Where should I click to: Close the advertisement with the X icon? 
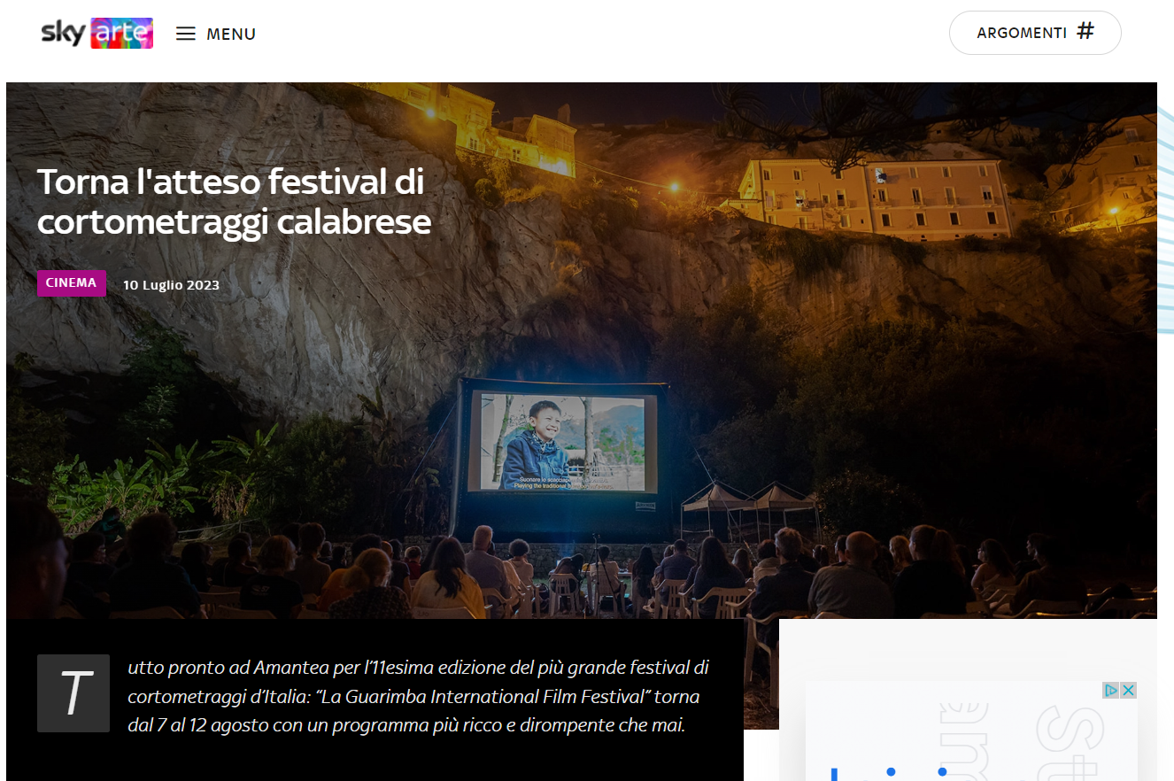tap(1128, 690)
